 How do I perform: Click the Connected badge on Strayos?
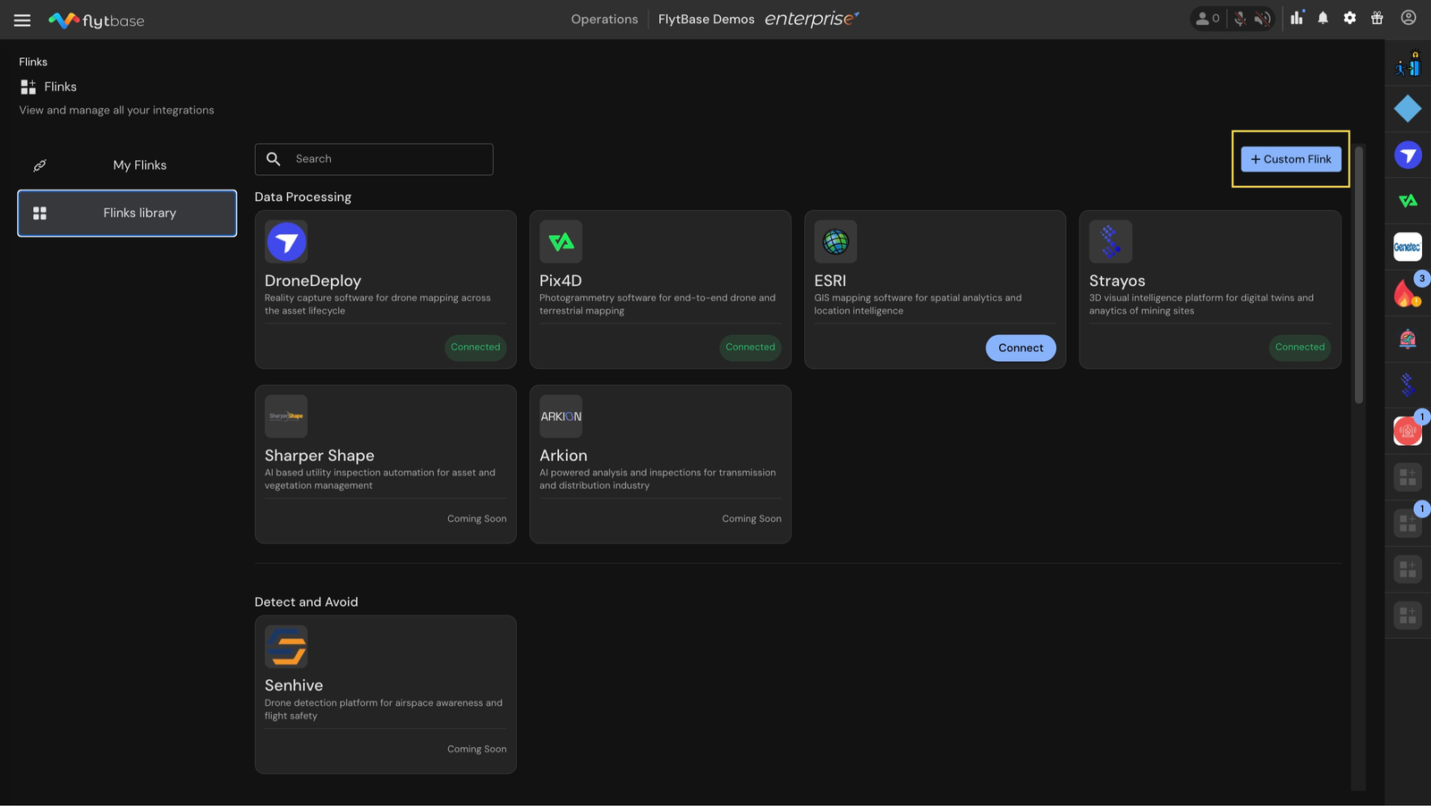pos(1300,348)
